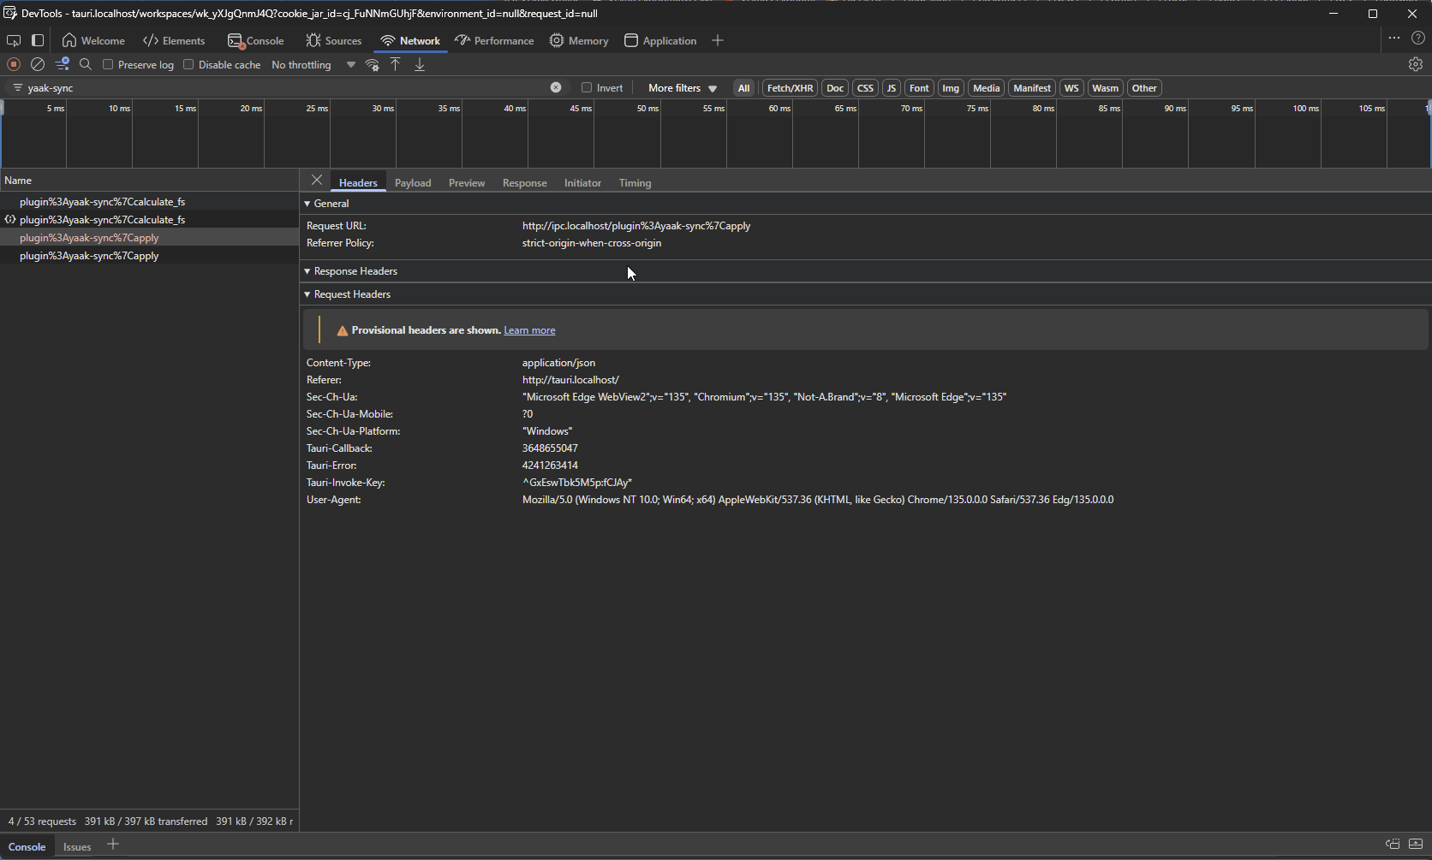Select the last plugin%3Ayaak-sync%7Capply request
This screenshot has width=1432, height=860.
89,256
